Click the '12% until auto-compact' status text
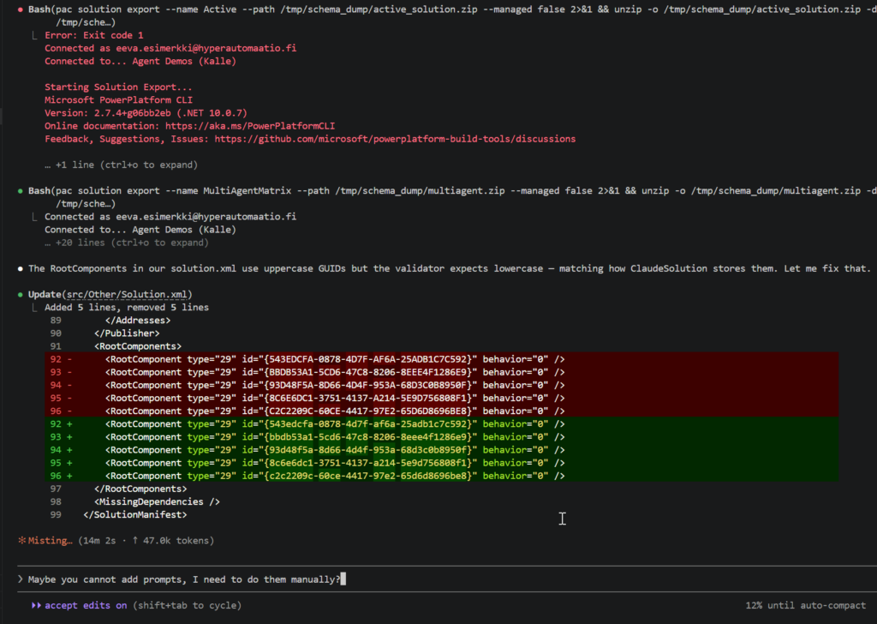Viewport: 877px width, 624px height. tap(805, 605)
